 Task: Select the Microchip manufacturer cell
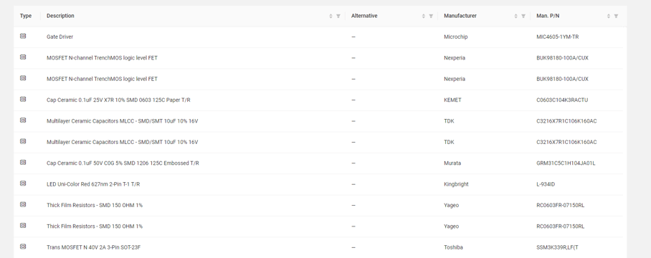[455, 37]
